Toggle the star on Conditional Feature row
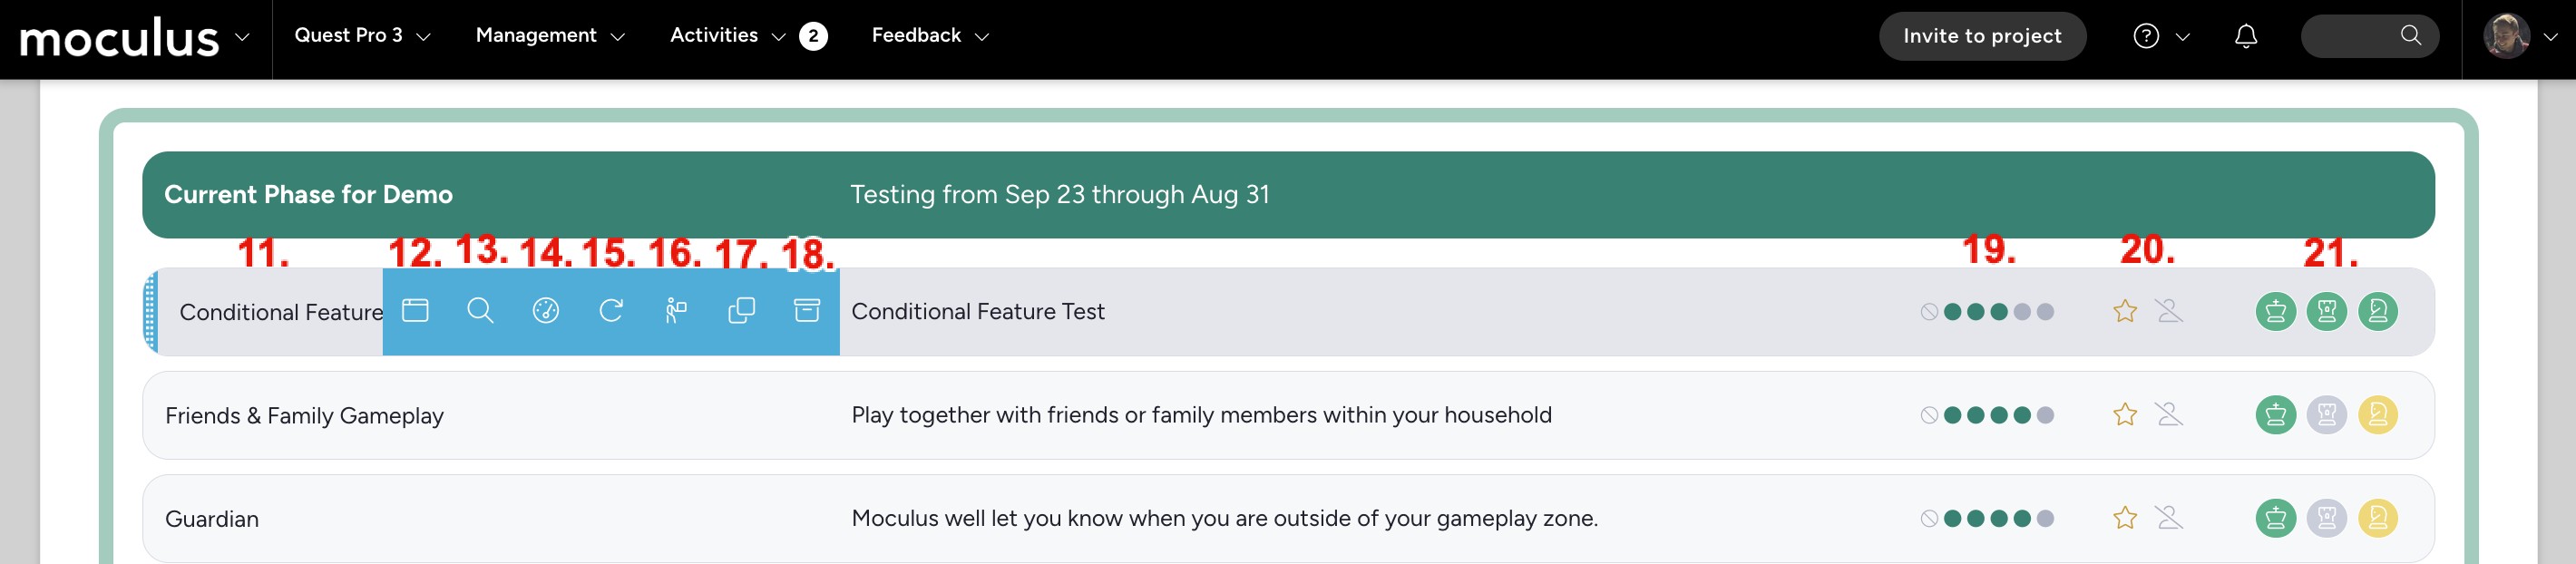The height and width of the screenshot is (564, 2576). click(2125, 311)
